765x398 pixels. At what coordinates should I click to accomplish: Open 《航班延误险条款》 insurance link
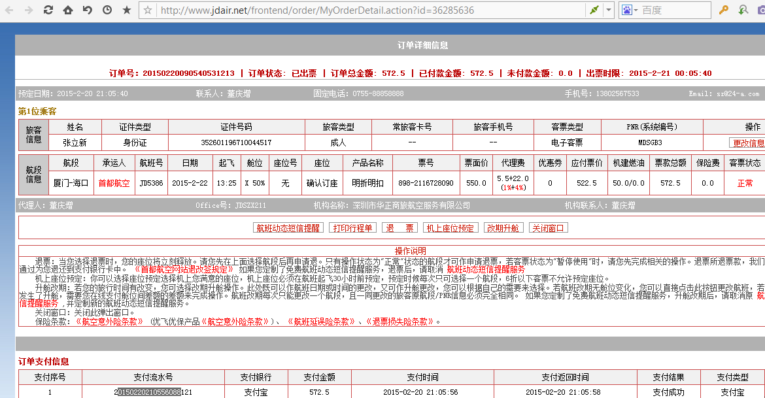click(321, 322)
